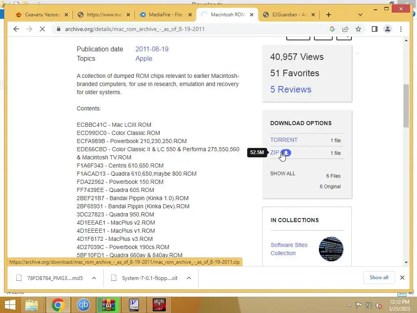Viewport: 417px width, 313px height.
Task: Show hidden system tray icons
Action: pos(349,305)
